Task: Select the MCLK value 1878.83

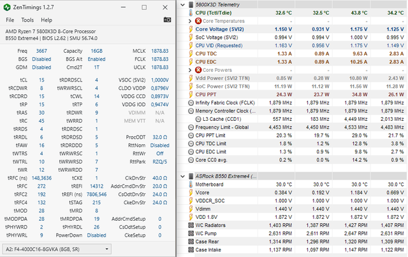Action: pyautogui.click(x=160, y=51)
